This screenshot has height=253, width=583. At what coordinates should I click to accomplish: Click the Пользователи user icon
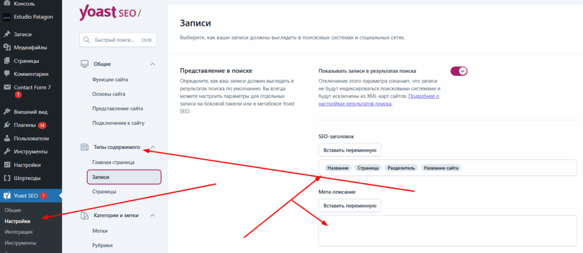pyautogui.click(x=6, y=138)
